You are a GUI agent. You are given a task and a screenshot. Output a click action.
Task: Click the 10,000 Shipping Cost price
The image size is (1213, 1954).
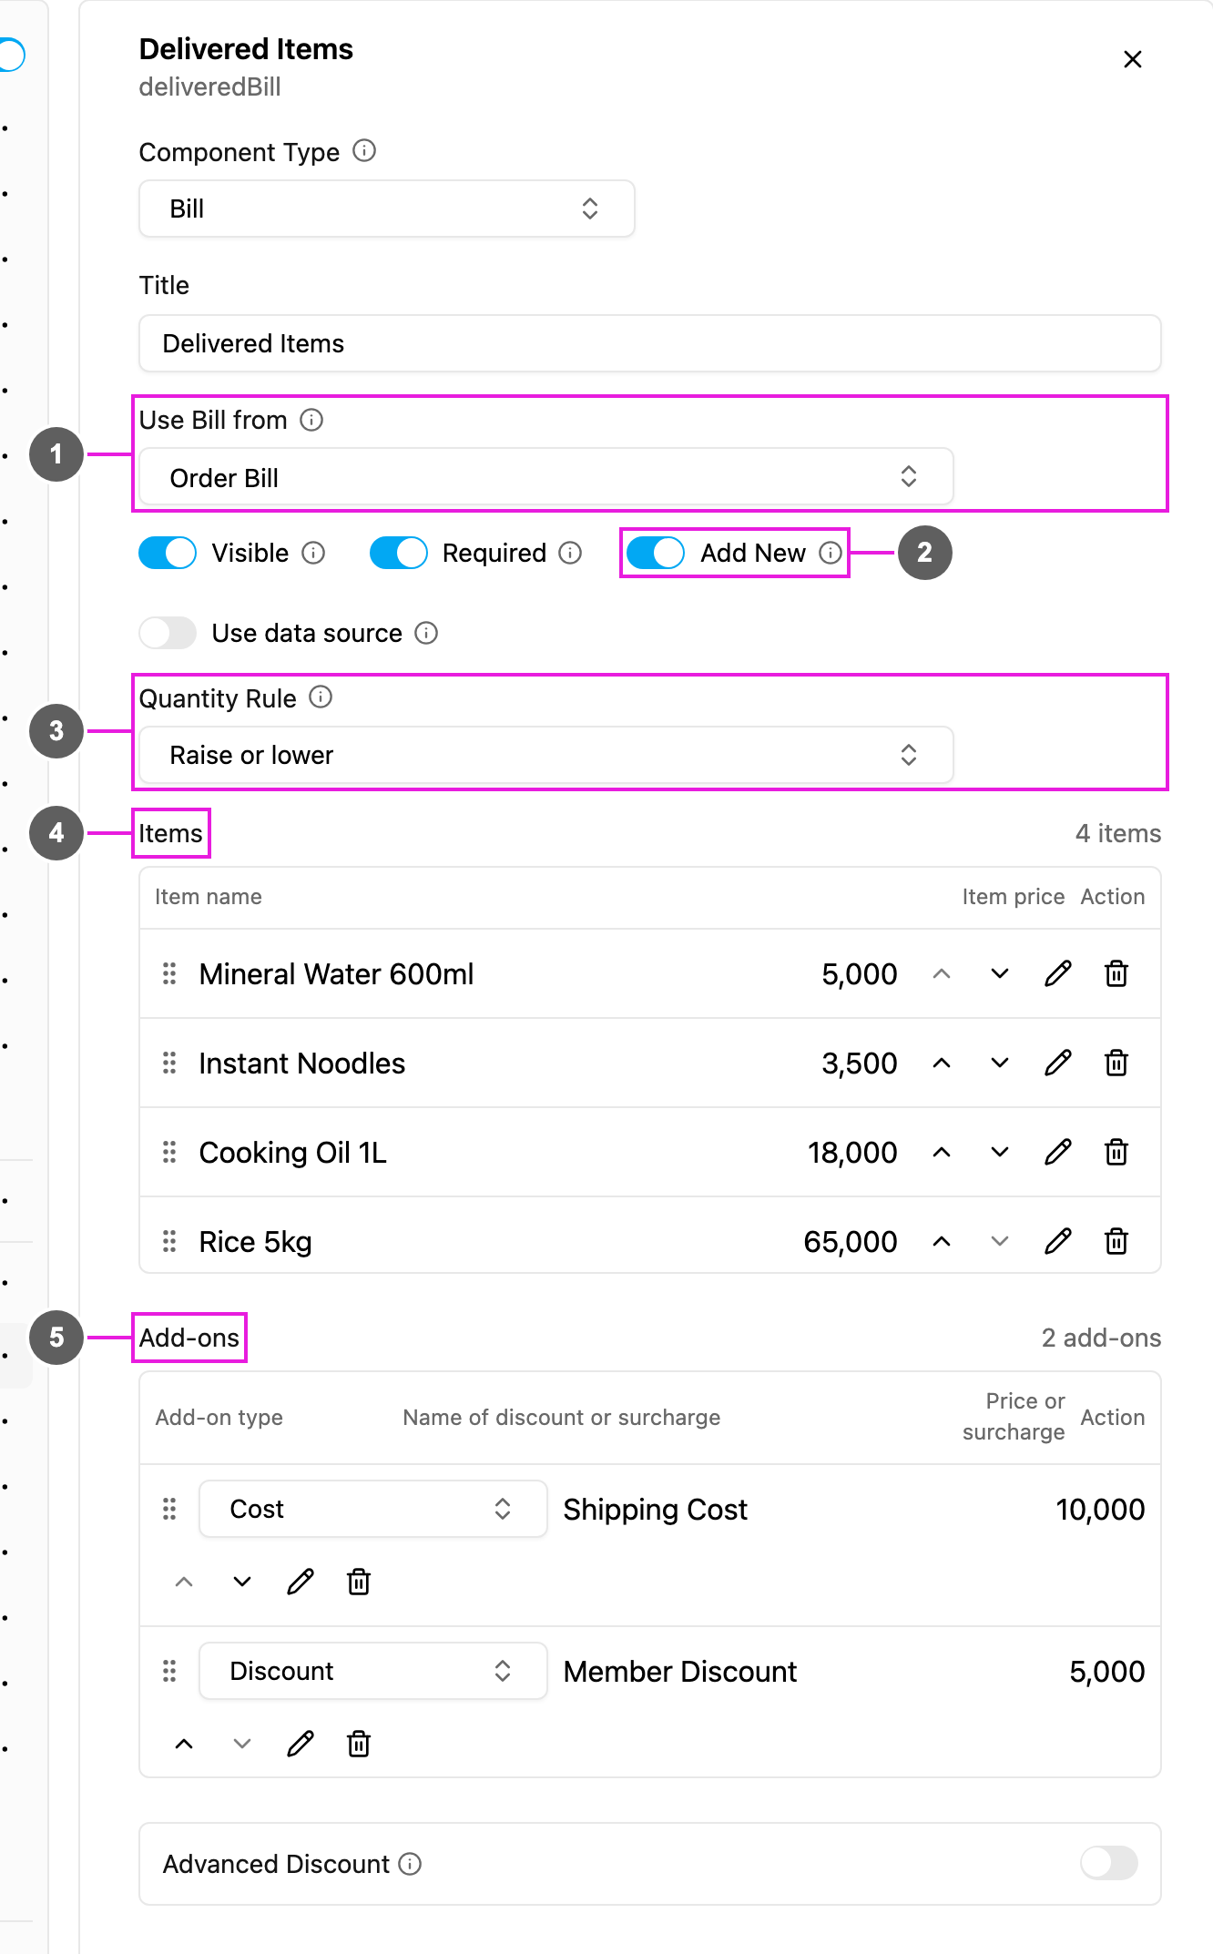(x=1100, y=1509)
